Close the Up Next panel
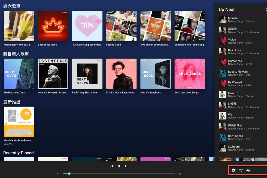Viewport: 267px width, 178px height. tap(266, 9)
